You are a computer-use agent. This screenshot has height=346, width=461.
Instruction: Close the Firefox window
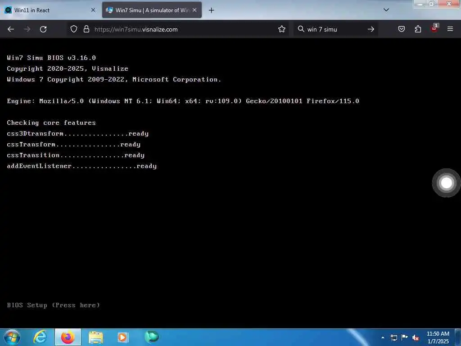pyautogui.click(x=449, y=4)
